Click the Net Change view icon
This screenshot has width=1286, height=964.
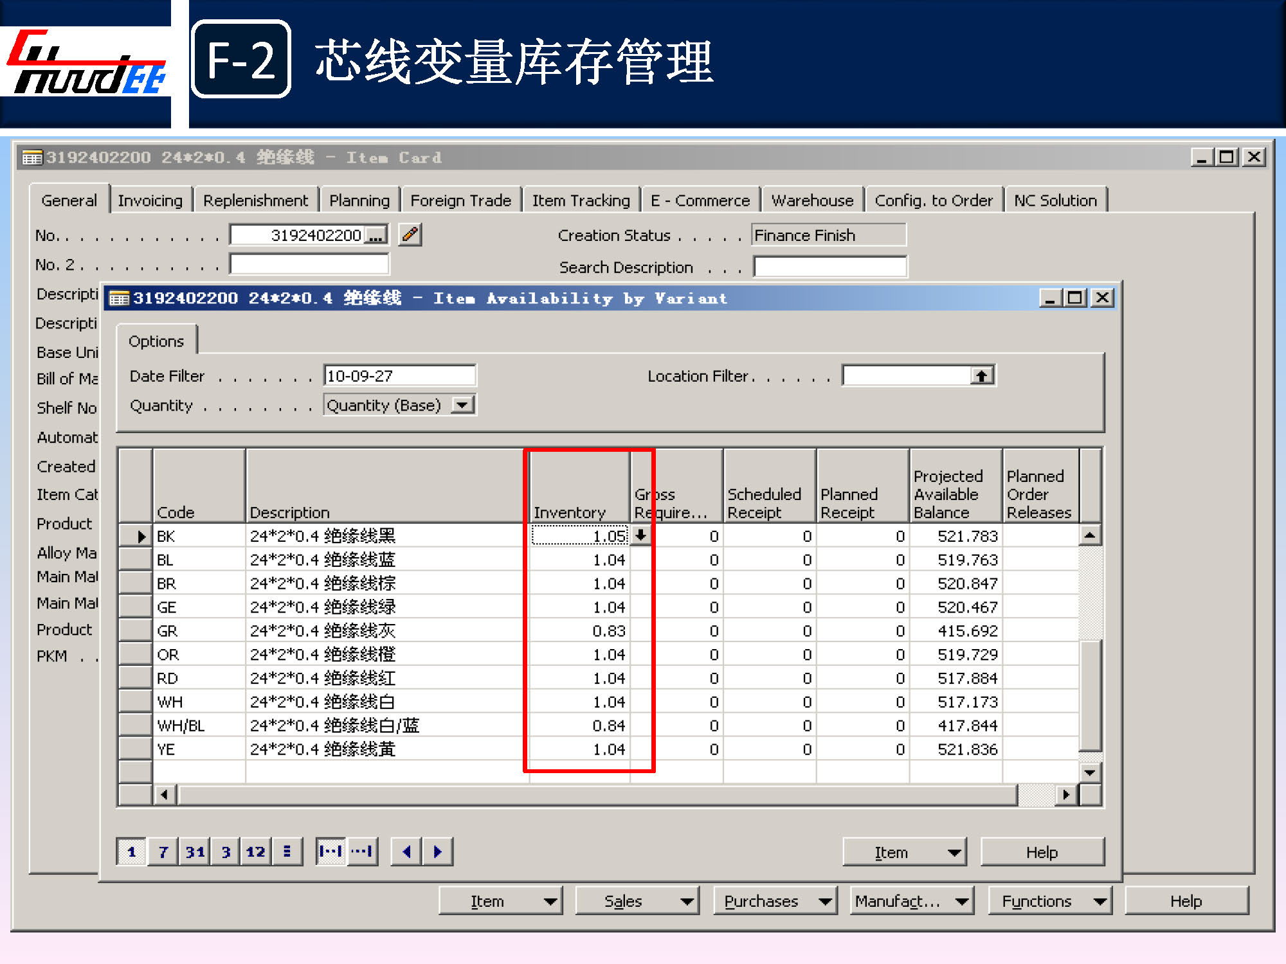(x=331, y=852)
